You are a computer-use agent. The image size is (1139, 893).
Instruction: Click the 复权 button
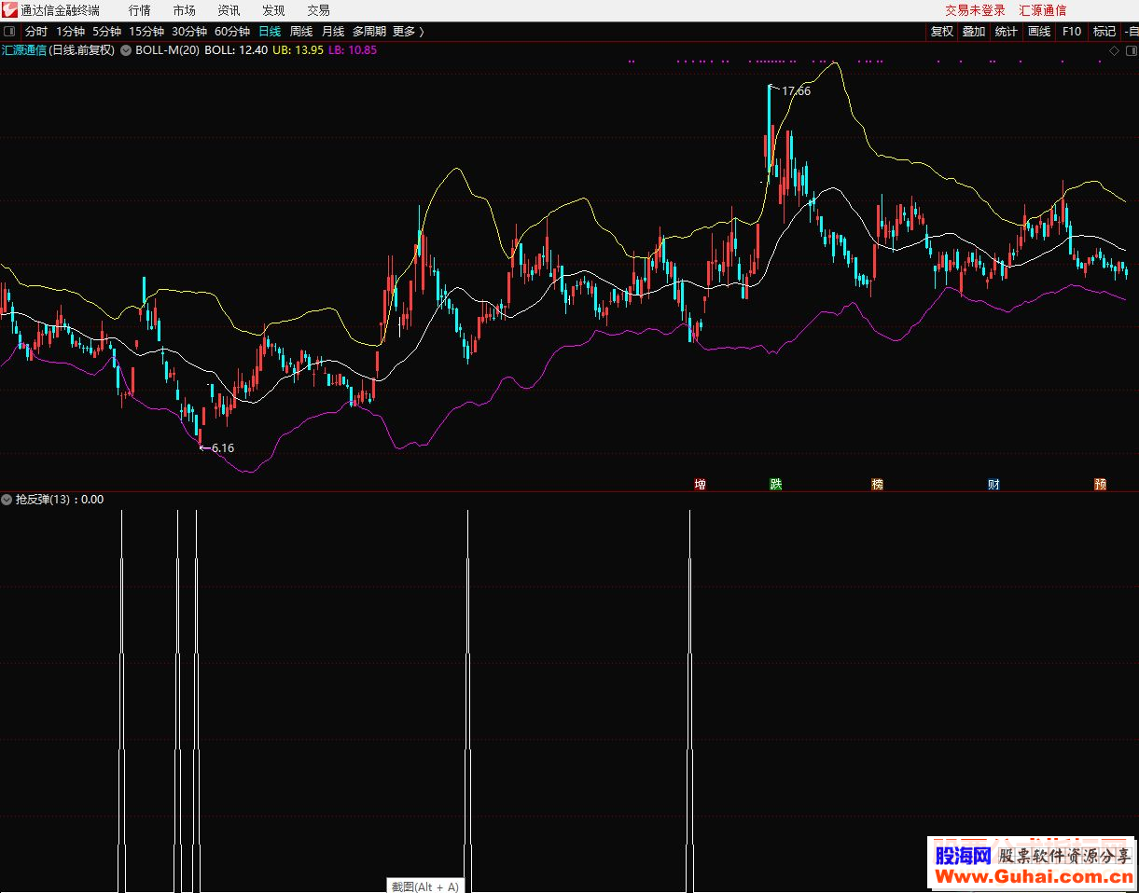click(x=942, y=32)
